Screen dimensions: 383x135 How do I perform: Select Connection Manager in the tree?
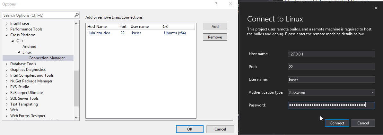46,58
